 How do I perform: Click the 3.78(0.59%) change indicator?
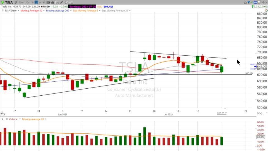[x=259, y=6]
